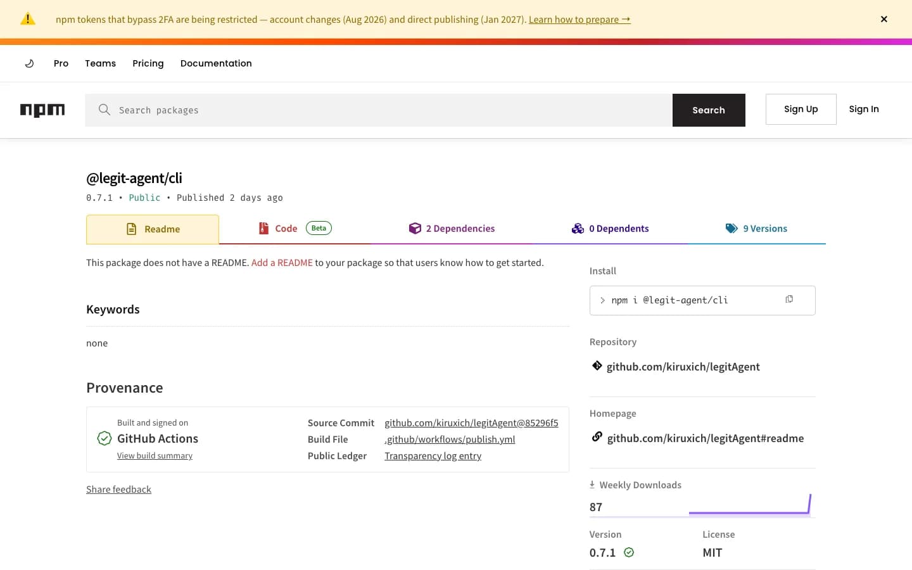Focus the Search packages input field
912x570 pixels.
coord(379,110)
